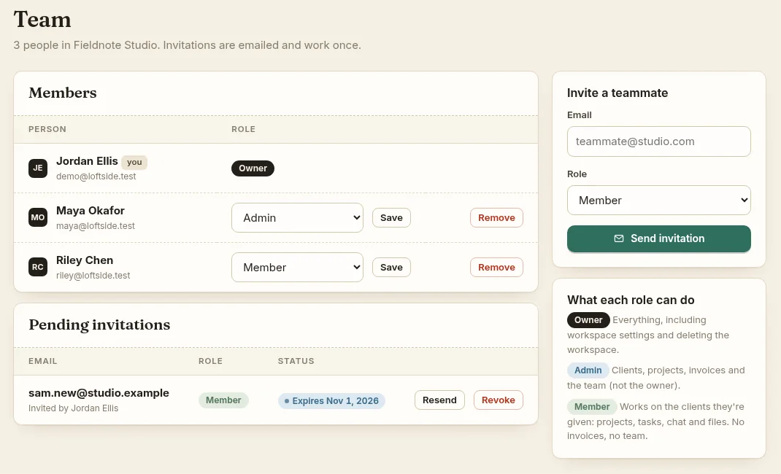Click 'Invited by Jordan Ellis' text
The image size is (781, 474).
point(73,408)
